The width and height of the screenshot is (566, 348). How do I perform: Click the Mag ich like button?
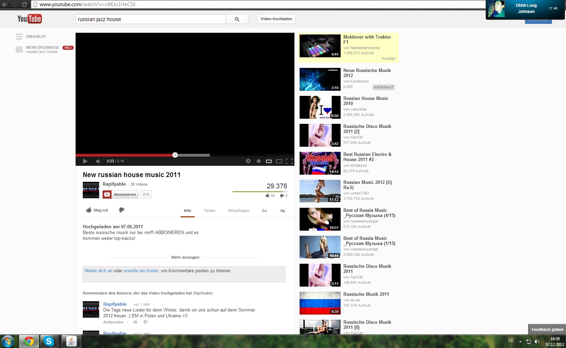tap(97, 210)
